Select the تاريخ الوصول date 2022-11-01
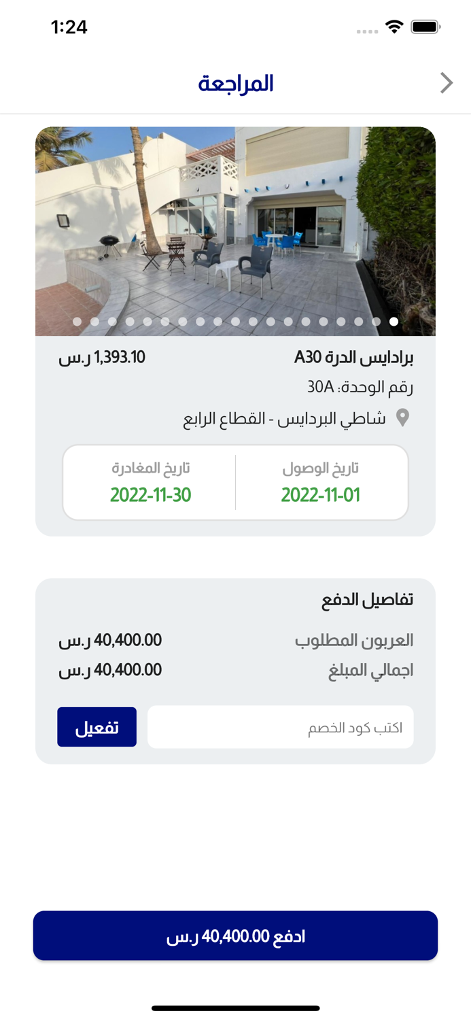The image size is (471, 1020). coord(320,494)
